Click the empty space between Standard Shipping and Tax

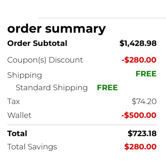click(82, 95)
